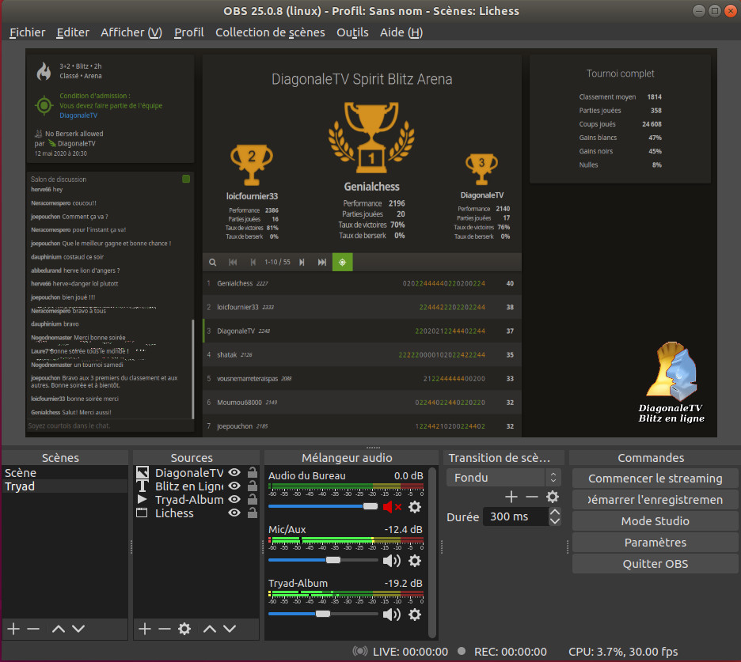This screenshot has height=662, width=741.
Task: Enable Mode Studio
Action: [655, 520]
